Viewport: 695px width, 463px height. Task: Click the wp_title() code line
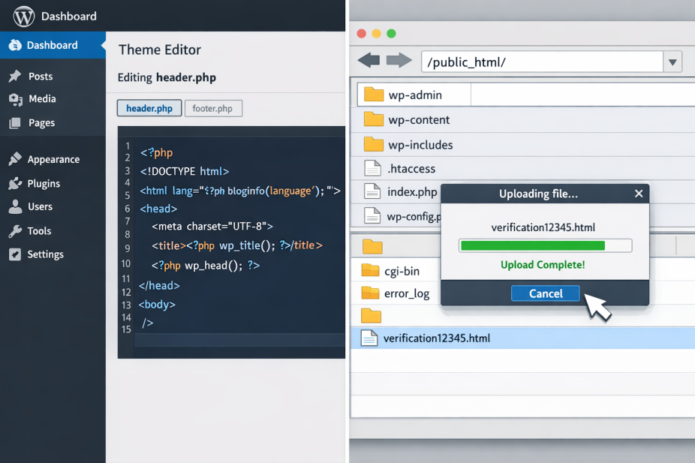236,245
